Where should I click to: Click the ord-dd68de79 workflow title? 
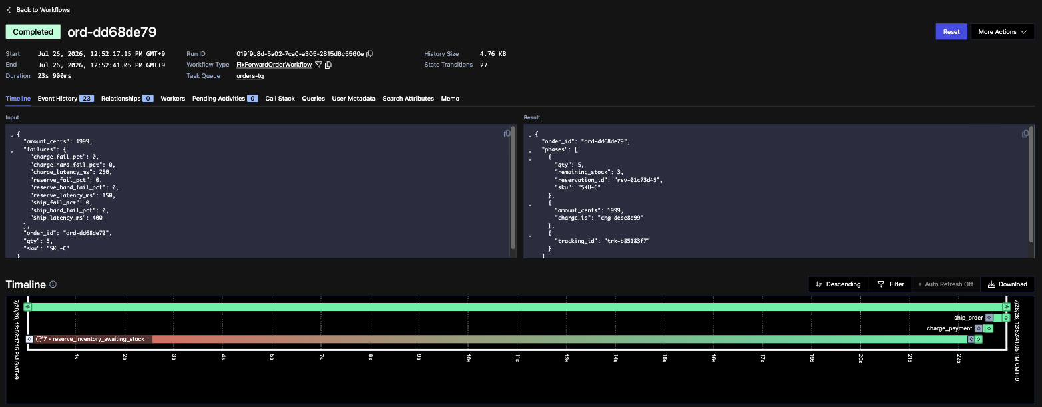coord(112,32)
